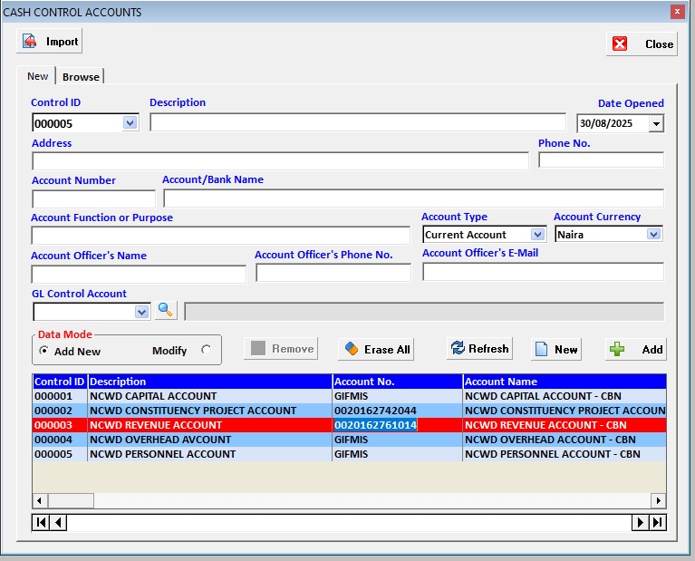Switch to the New tab
This screenshot has width=695, height=561.
(x=37, y=76)
